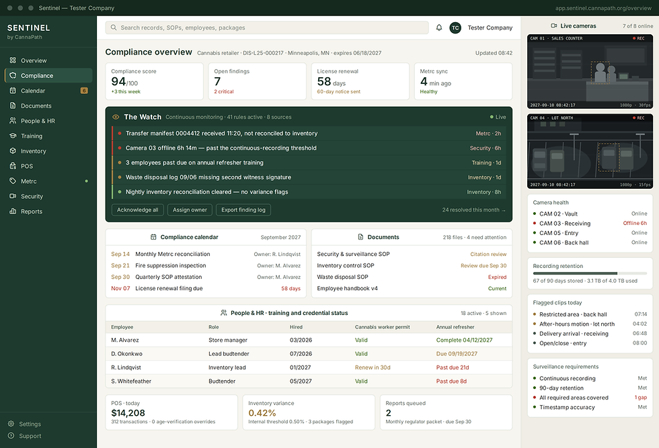Open the CAM 01 Sales Counter feed
Viewport: 659px width, 448px height.
click(x=590, y=72)
